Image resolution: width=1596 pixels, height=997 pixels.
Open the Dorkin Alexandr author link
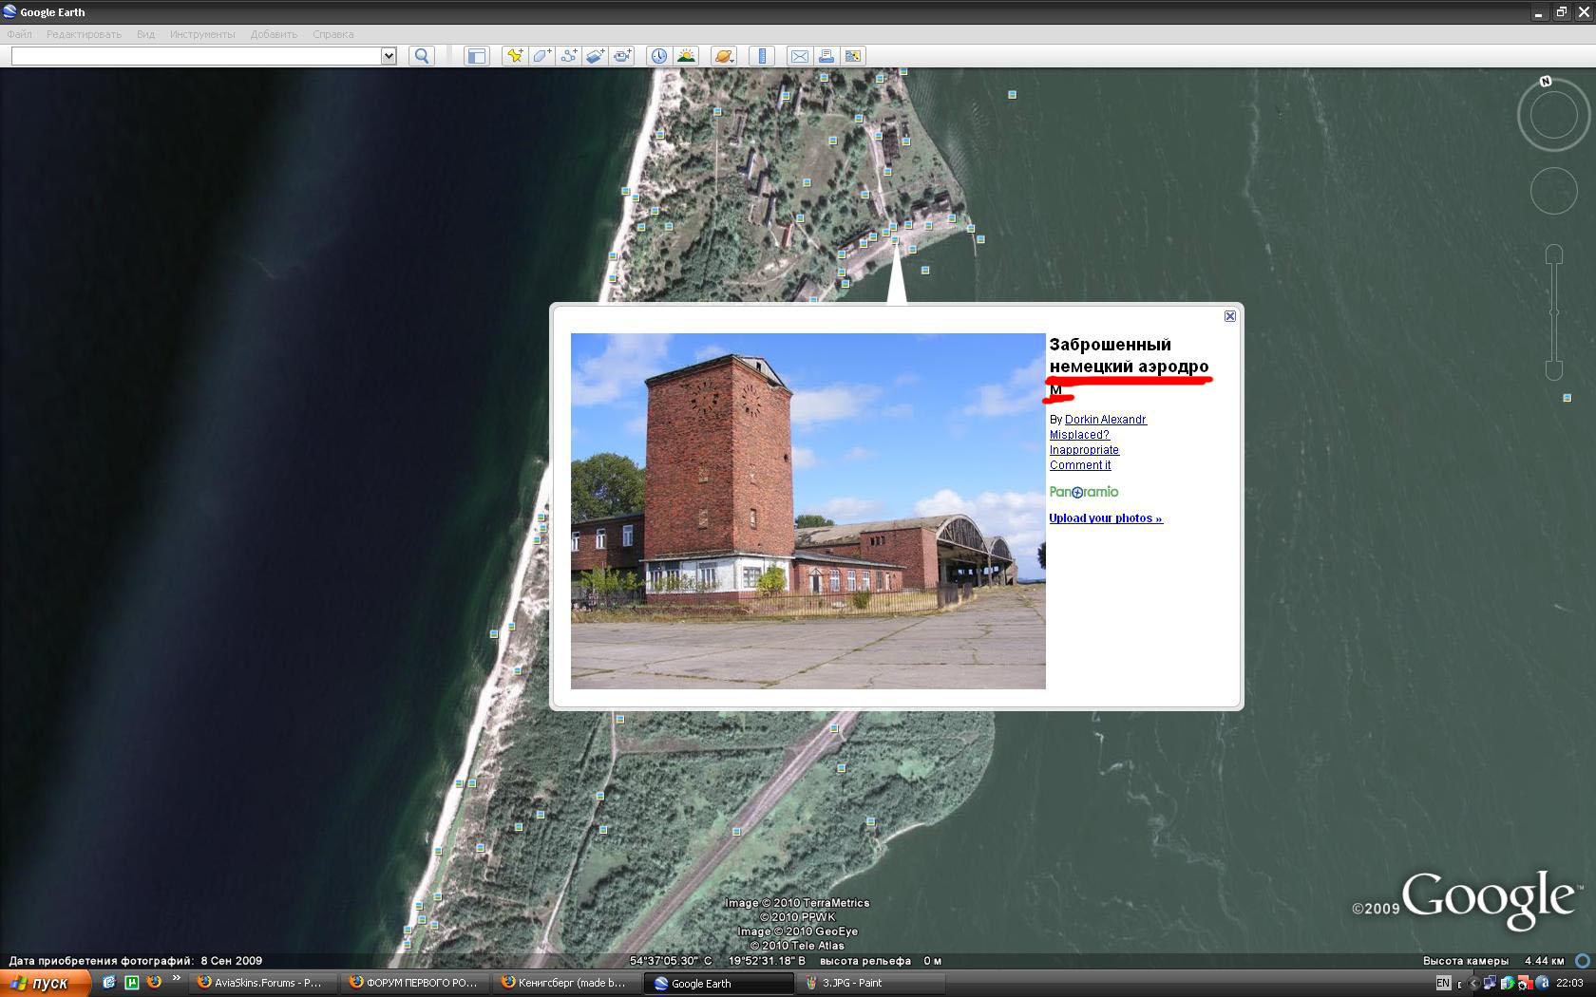(x=1105, y=420)
